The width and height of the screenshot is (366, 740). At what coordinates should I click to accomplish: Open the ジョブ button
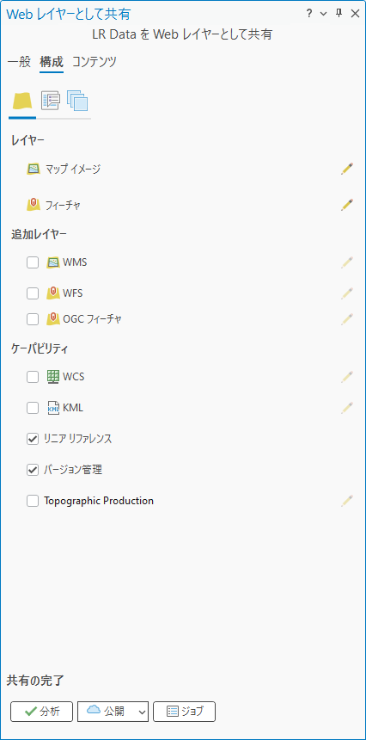click(184, 712)
